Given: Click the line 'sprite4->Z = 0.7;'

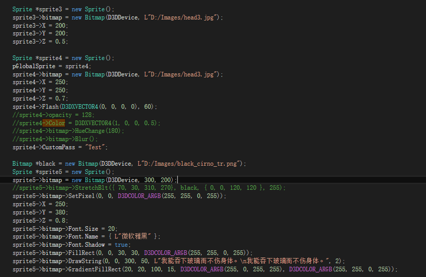Looking at the screenshot, I should click(40, 98).
